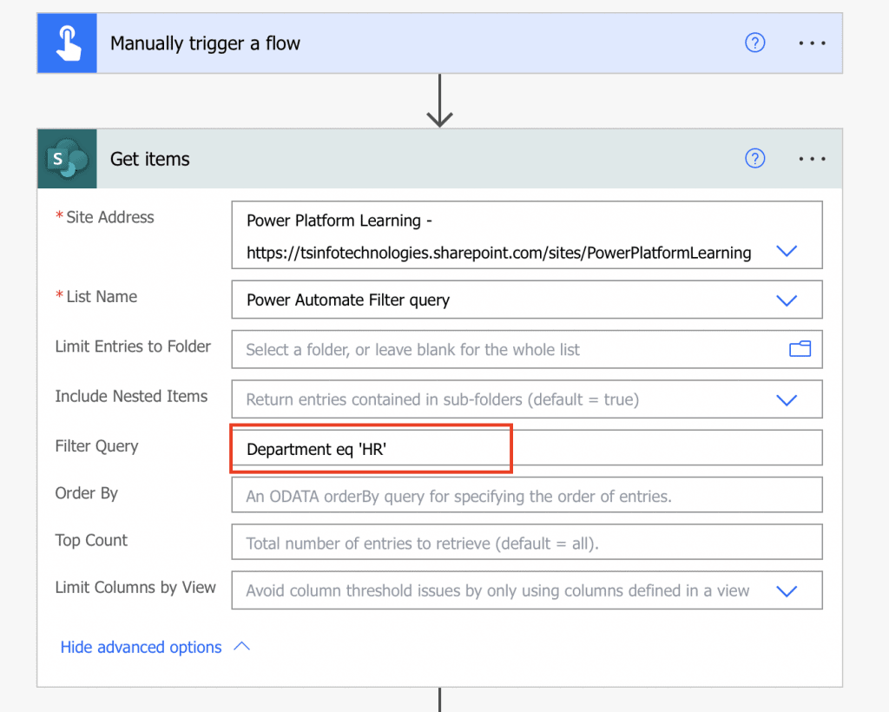Click Hide advanced options link
Viewport: 889px width, 712px height.
click(x=142, y=647)
